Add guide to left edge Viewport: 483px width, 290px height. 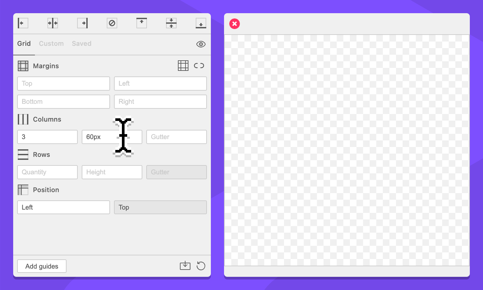point(23,23)
